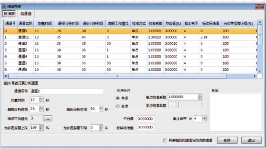Click the 0.00010 blank value cell
Image resolution: width=266 pixels, height=149 pixels.
click(173, 44)
